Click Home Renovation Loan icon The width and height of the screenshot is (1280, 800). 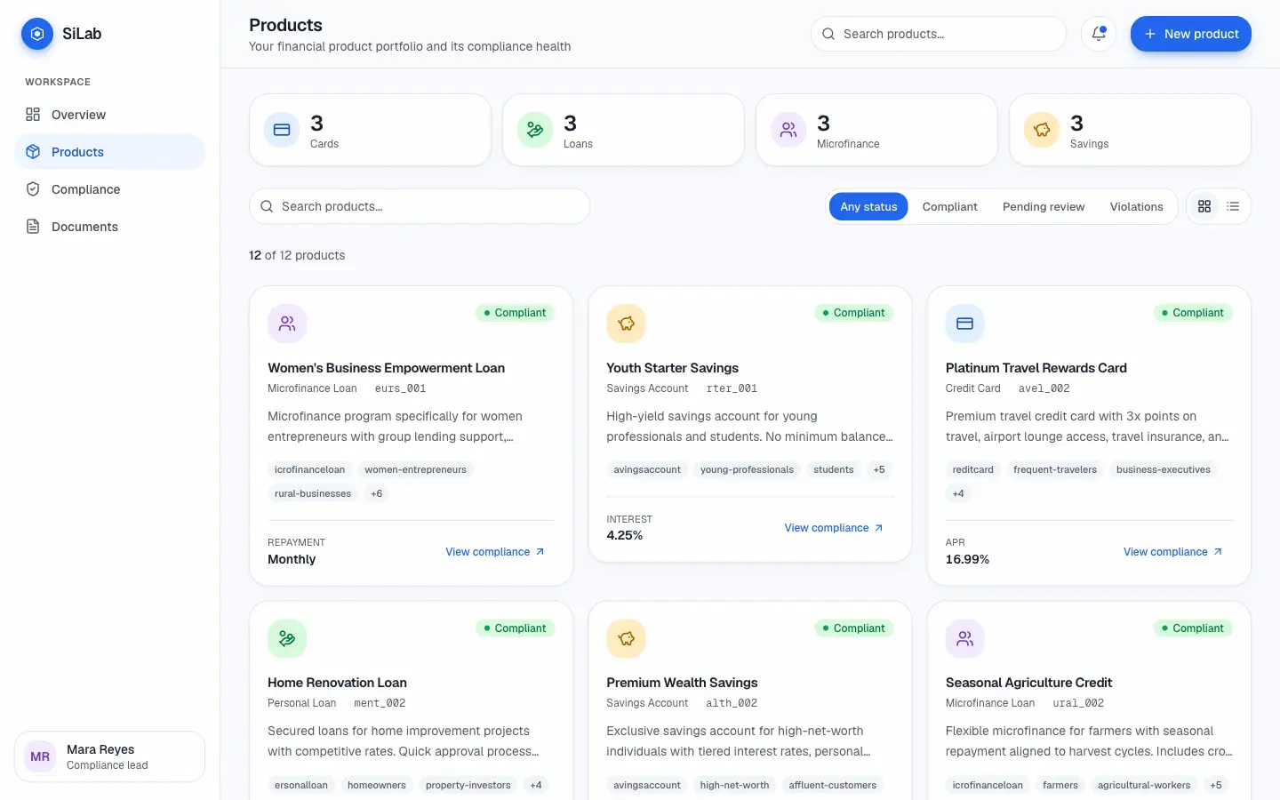(287, 638)
